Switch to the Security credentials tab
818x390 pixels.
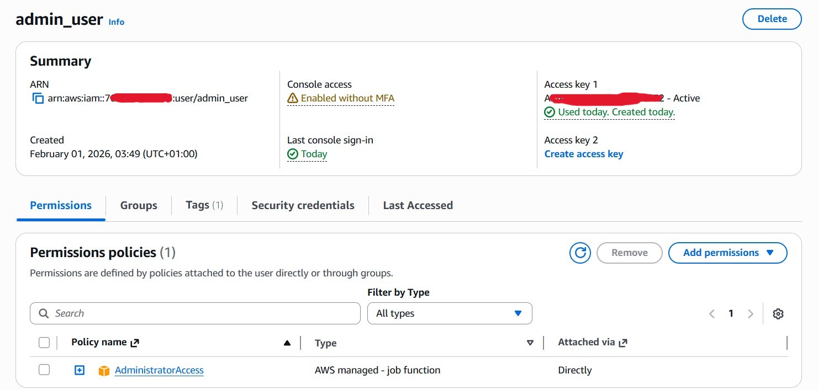(x=303, y=205)
